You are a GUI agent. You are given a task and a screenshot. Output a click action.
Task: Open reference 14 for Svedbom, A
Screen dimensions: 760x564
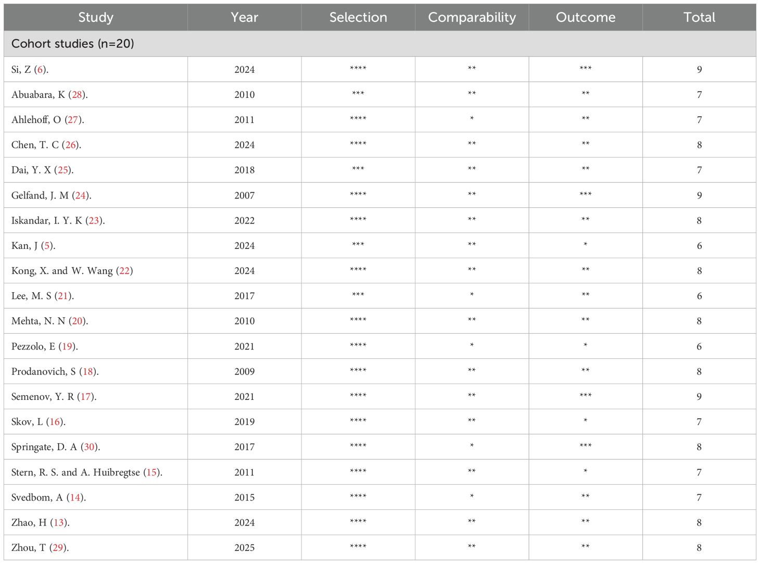point(75,497)
